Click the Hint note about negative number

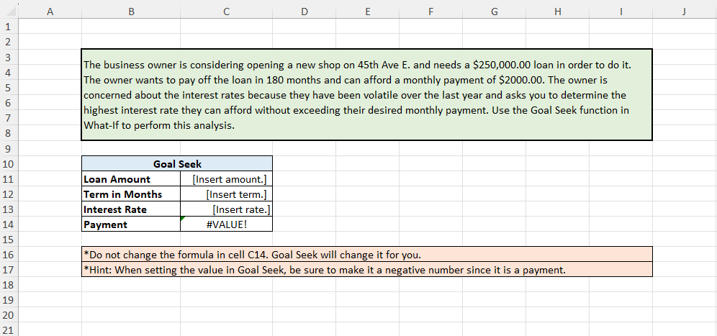pyautogui.click(x=366, y=269)
